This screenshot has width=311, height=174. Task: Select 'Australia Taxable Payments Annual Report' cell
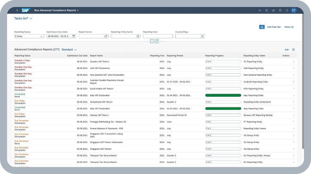[x=107, y=82]
